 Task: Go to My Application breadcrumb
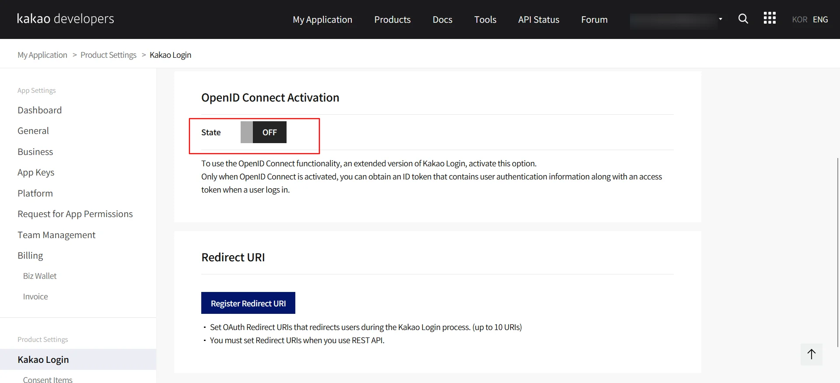point(42,55)
